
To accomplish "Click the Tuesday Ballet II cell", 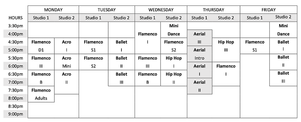I will tap(121, 62).
